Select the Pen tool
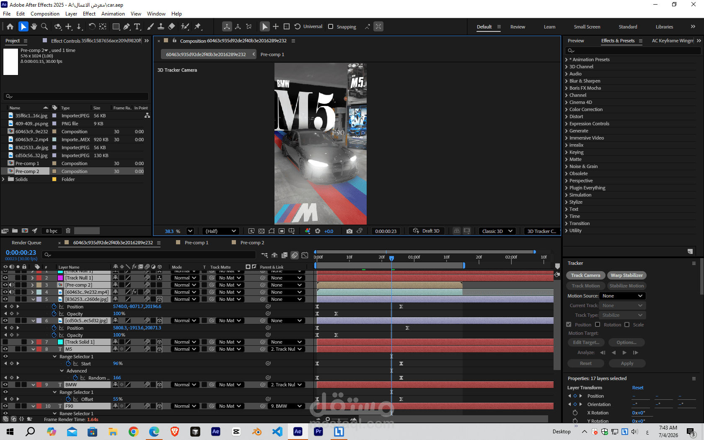 point(127,26)
